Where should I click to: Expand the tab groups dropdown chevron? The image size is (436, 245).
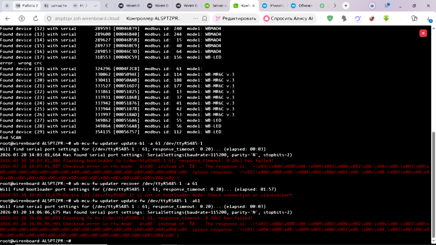click(96, 6)
